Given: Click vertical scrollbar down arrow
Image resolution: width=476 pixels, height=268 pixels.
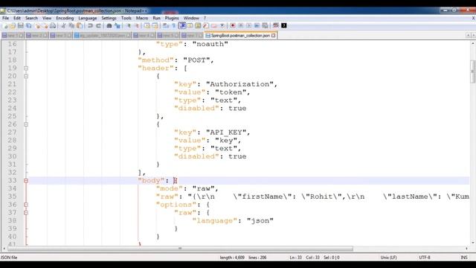Looking at the screenshot, I should pos(473,243).
